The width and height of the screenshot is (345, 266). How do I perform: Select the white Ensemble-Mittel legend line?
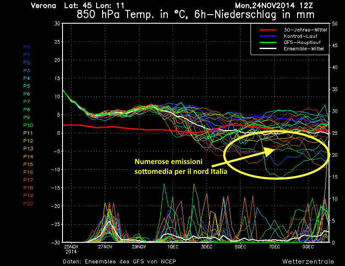(268, 49)
